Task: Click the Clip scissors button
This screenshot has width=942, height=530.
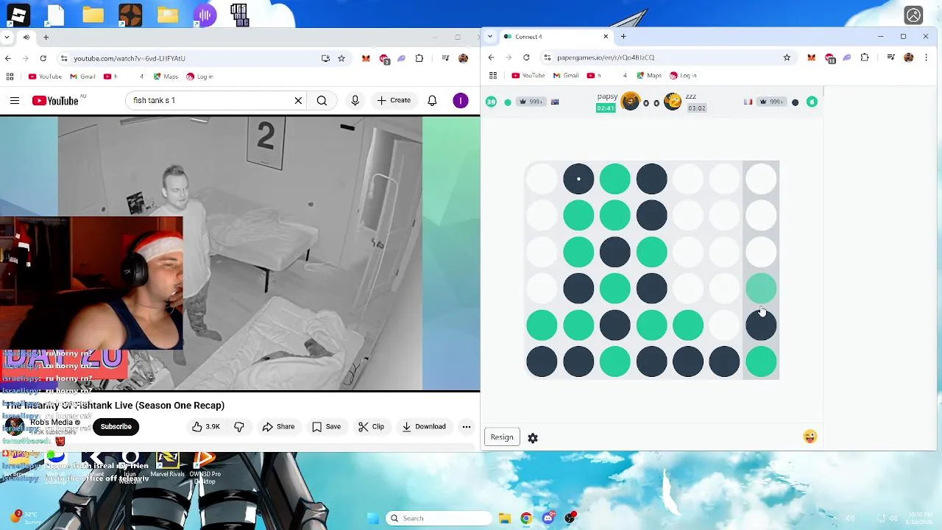Action: point(371,426)
